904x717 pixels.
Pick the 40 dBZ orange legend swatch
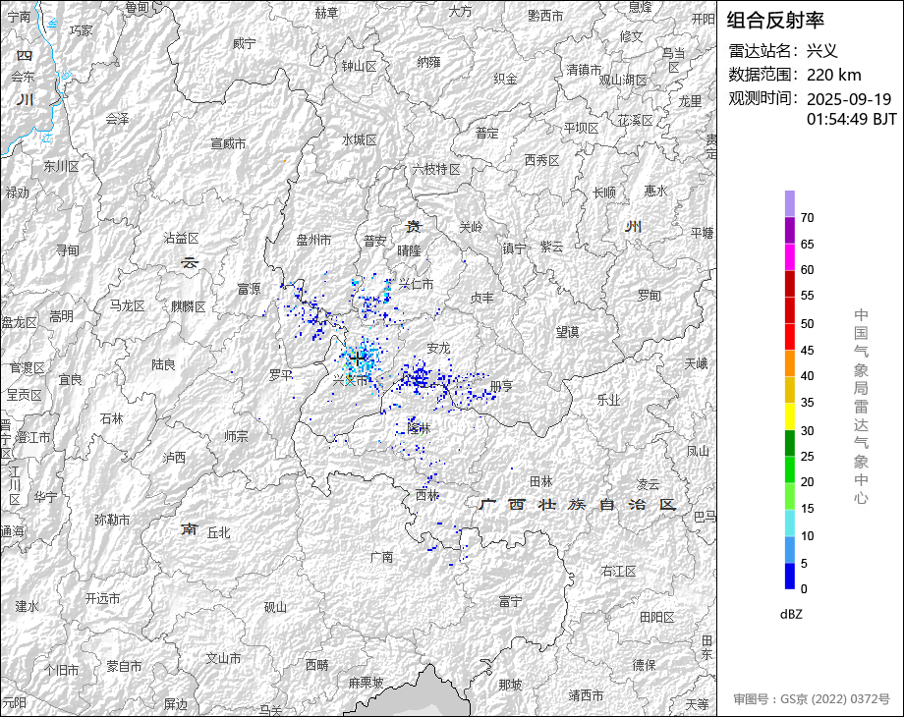pyautogui.click(x=789, y=363)
